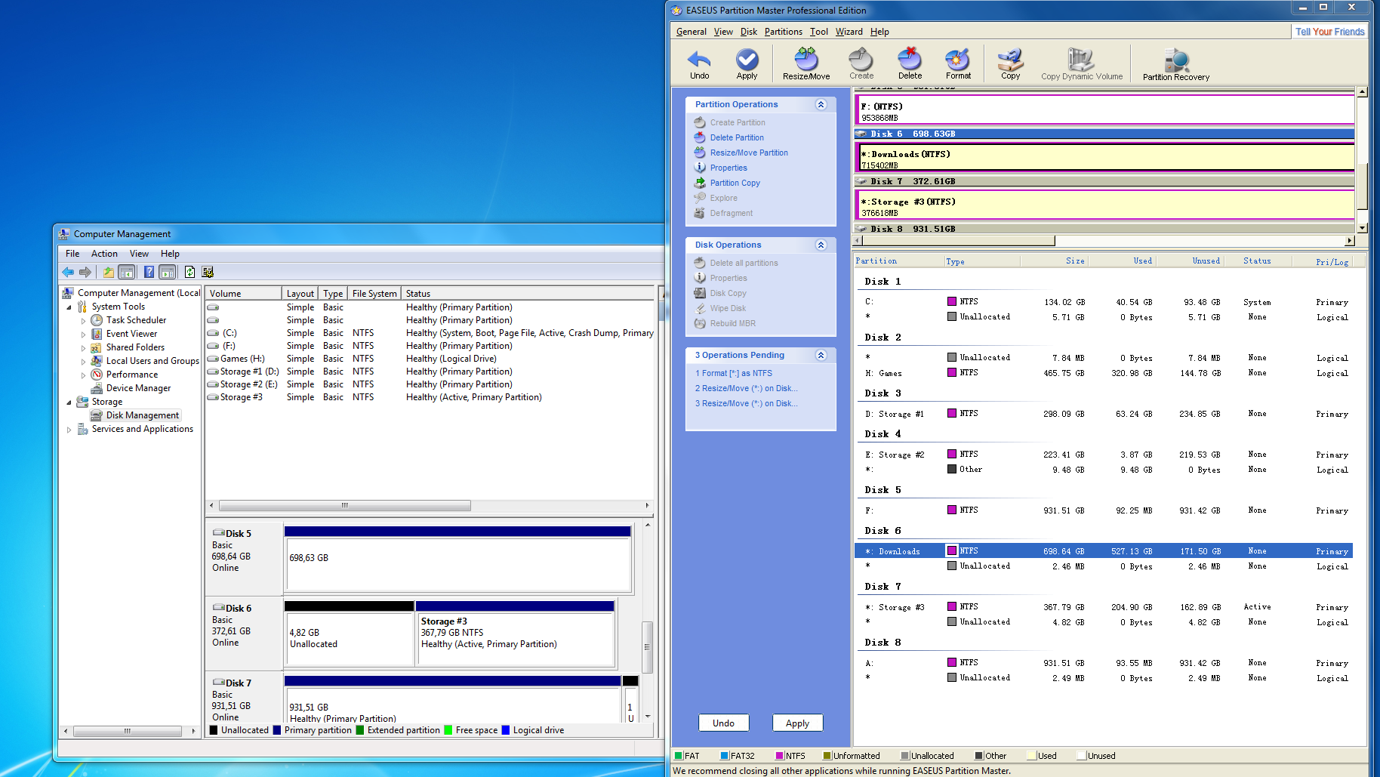Click the bottom Apply button
Image resolution: width=1380 pixels, height=777 pixels.
point(797,723)
